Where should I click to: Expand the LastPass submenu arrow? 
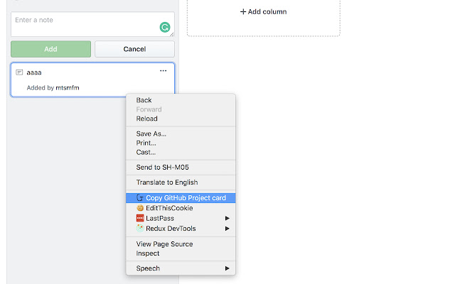click(227, 218)
